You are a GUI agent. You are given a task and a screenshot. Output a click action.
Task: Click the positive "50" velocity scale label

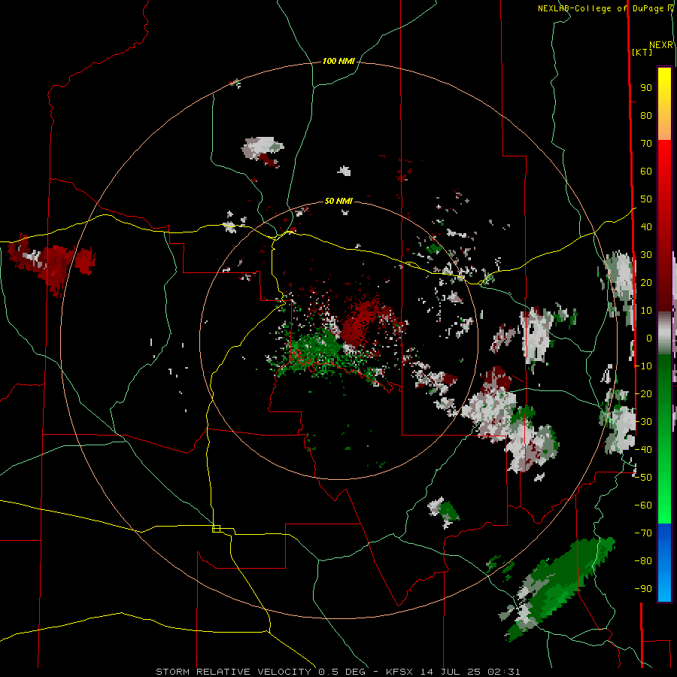(x=646, y=199)
